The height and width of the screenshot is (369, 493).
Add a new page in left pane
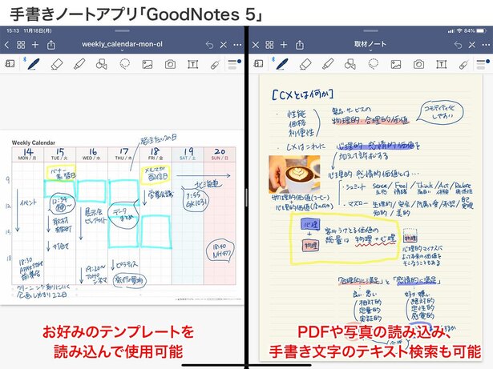click(35, 45)
